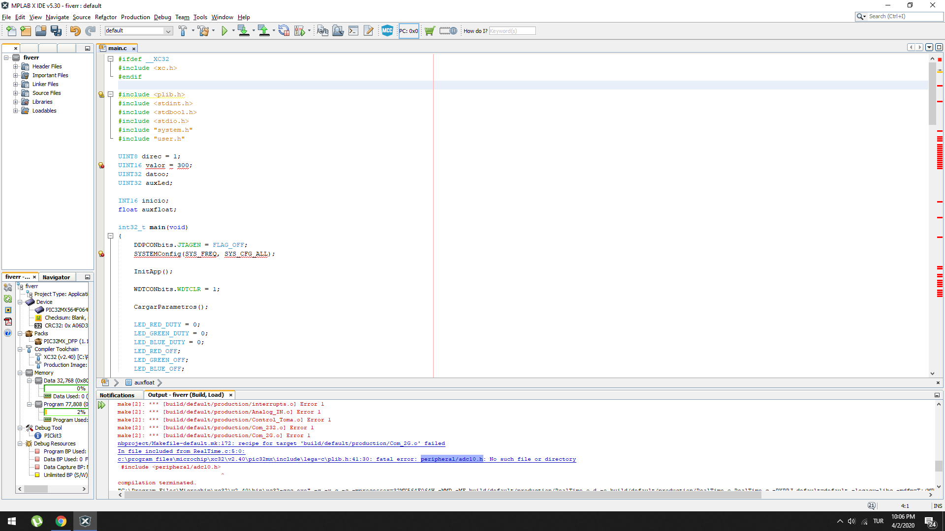Close the Output fiverr build tab
The height and width of the screenshot is (531, 945).
(230, 395)
